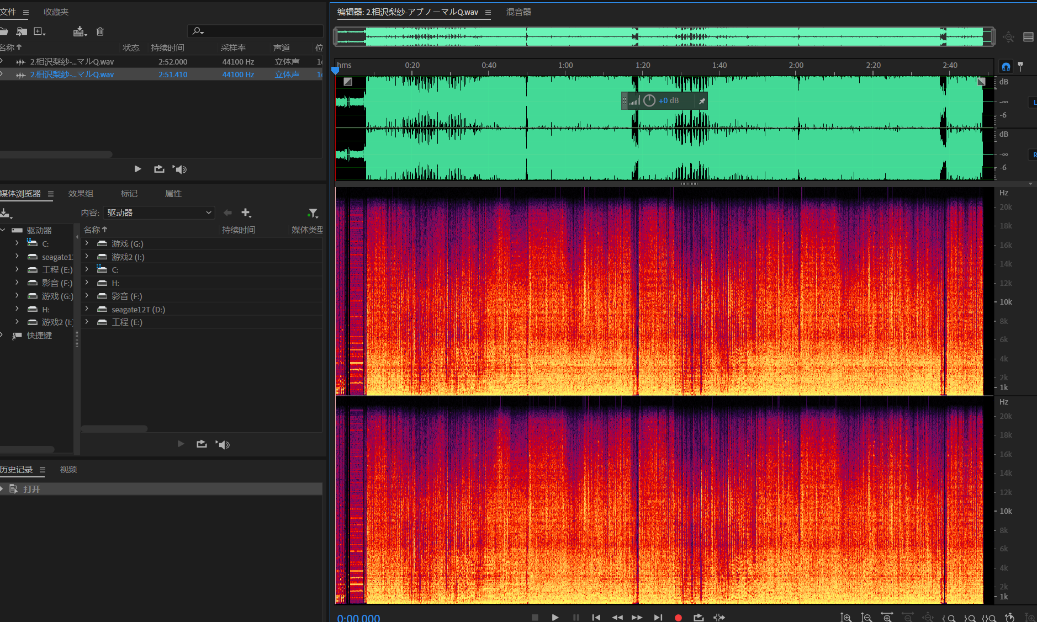Image resolution: width=1037 pixels, height=622 pixels.
Task: Click play button in editor transport
Action: pos(555,617)
